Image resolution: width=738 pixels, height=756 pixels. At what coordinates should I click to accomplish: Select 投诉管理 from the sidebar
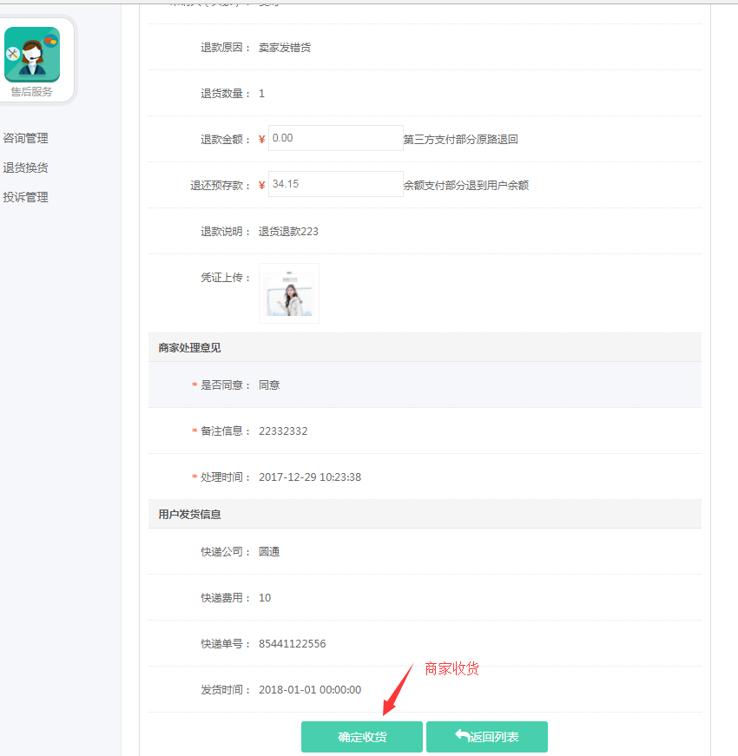(x=26, y=197)
